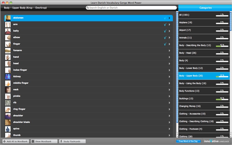Click the Search English or Danish field
This screenshot has width=232, height=145.
pyautogui.click(x=131, y=8)
